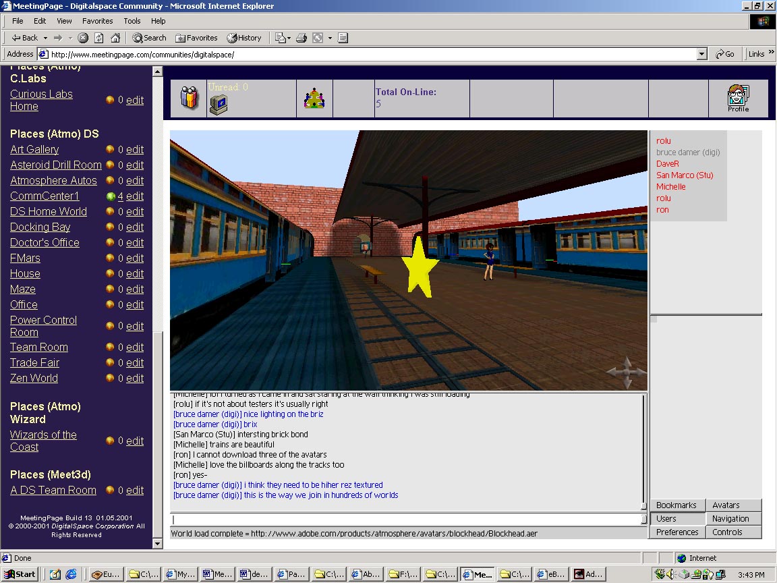The image size is (777, 583).
Task: Open the Favorites menu
Action: (97, 21)
